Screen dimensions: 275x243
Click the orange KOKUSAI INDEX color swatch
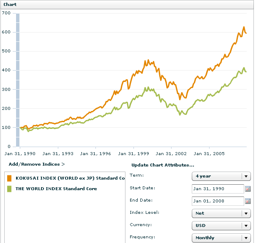pyautogui.click(x=9, y=178)
